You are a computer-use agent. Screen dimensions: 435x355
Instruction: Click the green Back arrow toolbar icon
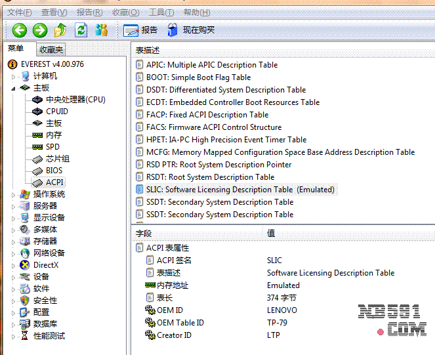point(20,30)
